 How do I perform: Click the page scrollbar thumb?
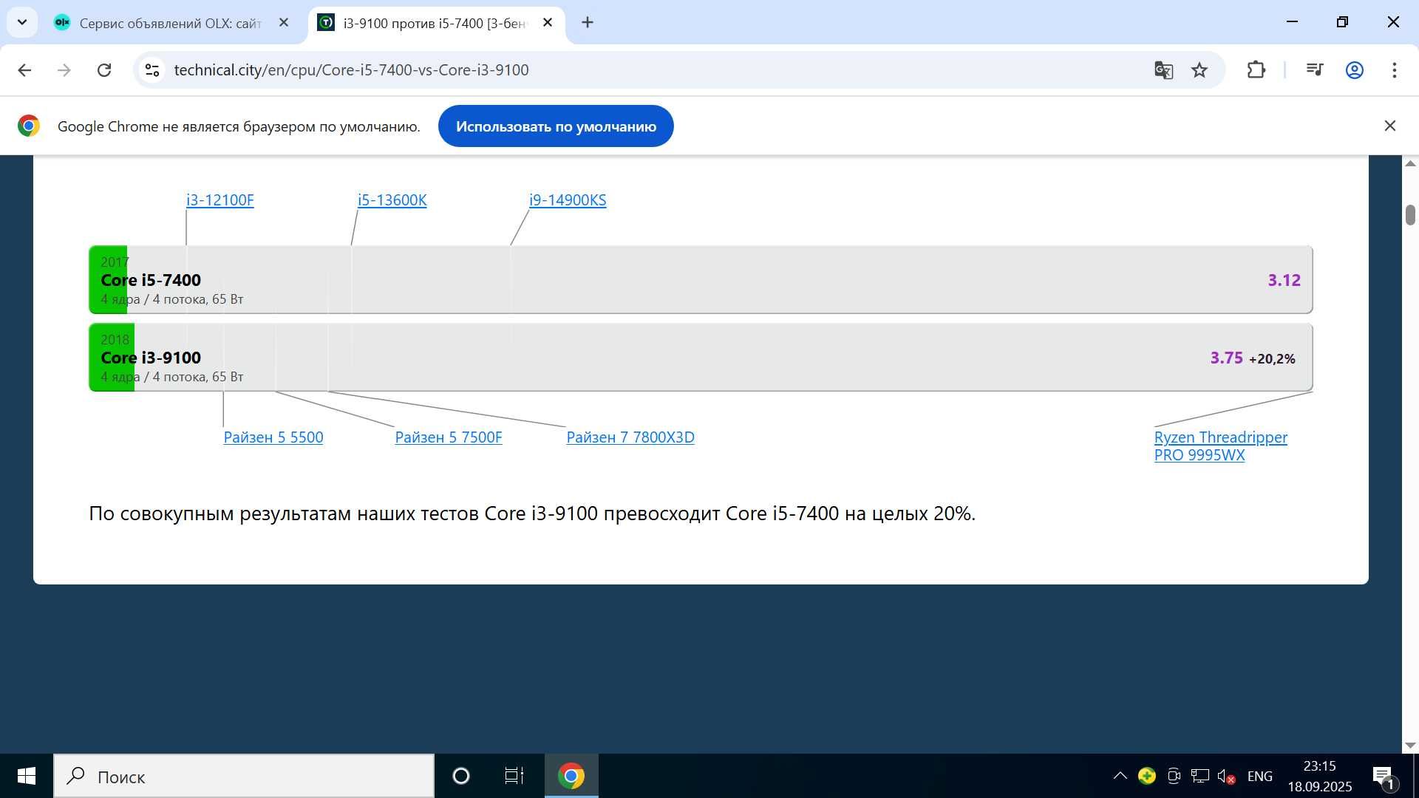[x=1410, y=215]
